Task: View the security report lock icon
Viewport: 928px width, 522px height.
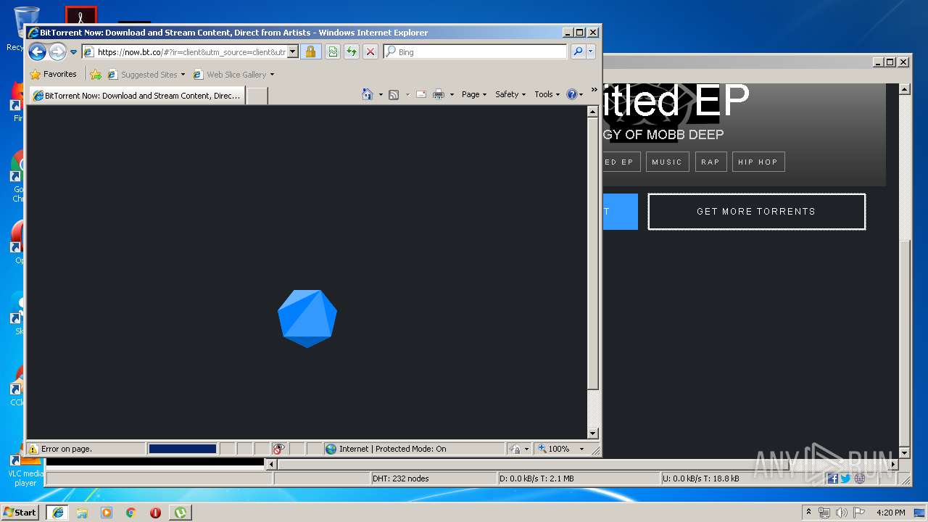Action: pos(310,51)
